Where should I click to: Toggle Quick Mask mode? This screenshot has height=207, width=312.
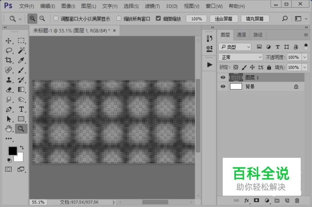coord(9,170)
